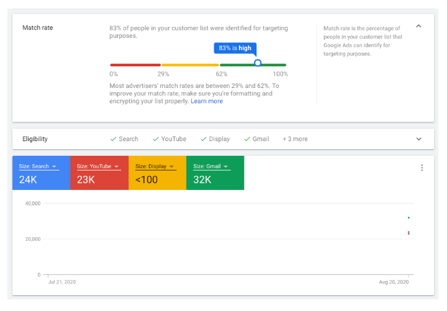Click the match rate slider handle
This screenshot has width=447, height=311.
pyautogui.click(x=258, y=63)
